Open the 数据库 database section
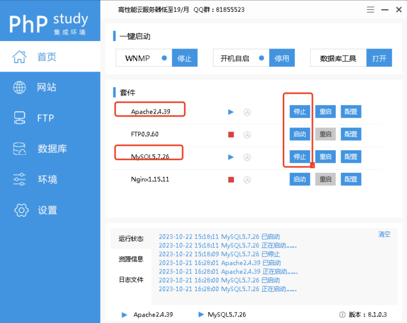407x323 pixels. [x=50, y=148]
